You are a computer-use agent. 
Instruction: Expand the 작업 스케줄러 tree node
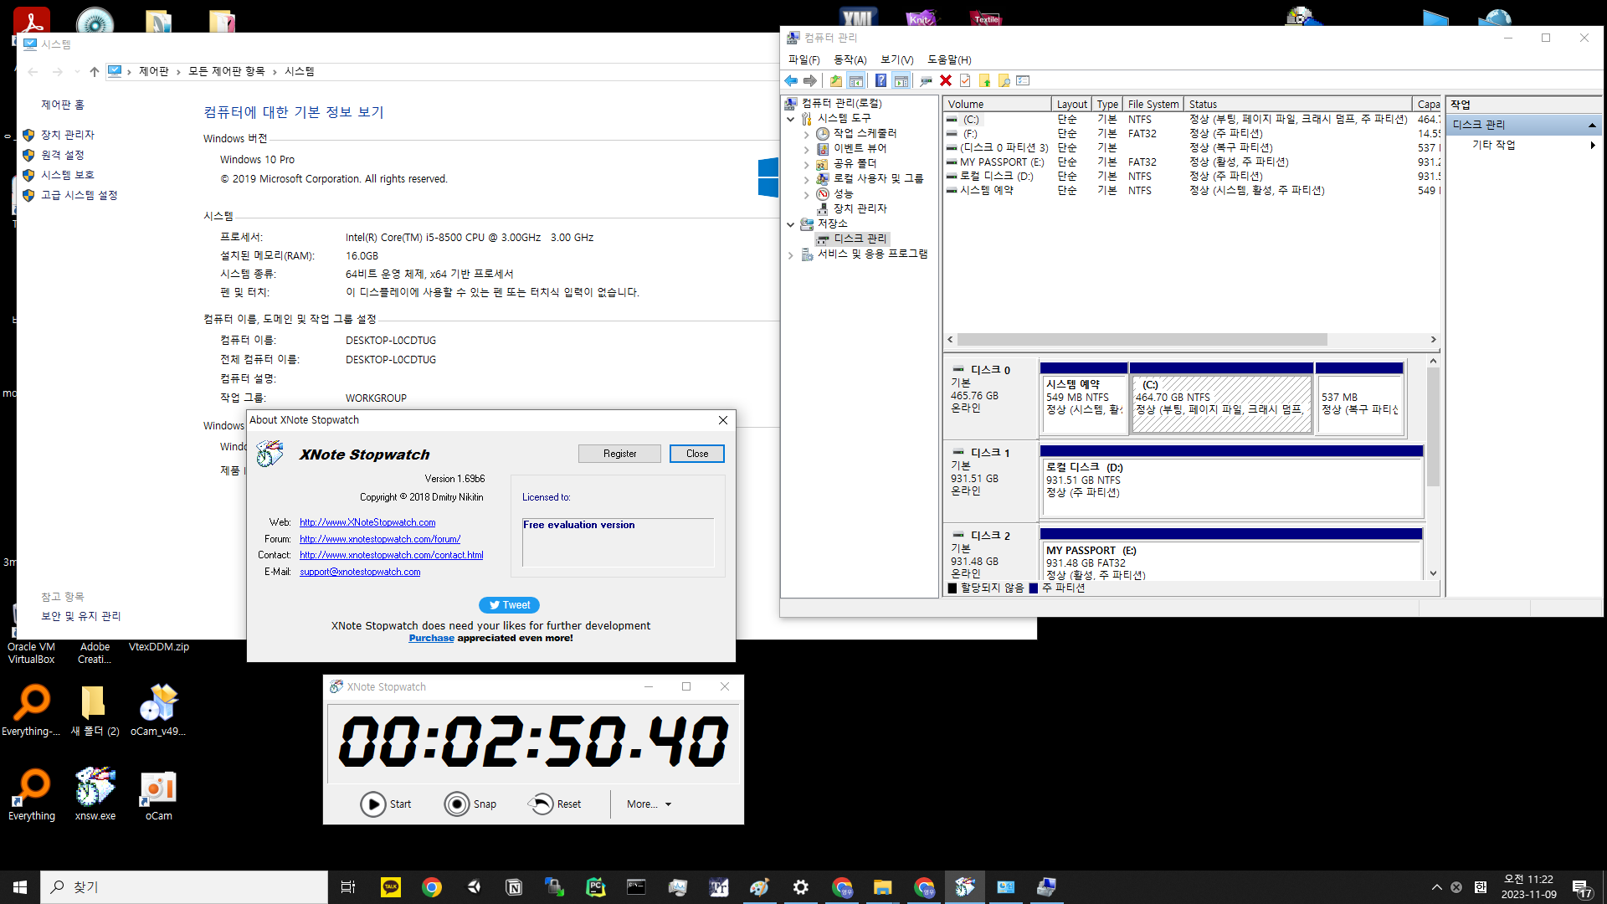pyautogui.click(x=806, y=134)
